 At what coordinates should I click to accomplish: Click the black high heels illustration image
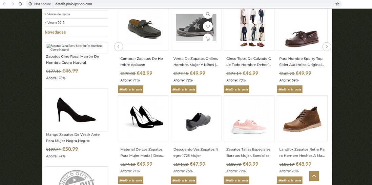pyautogui.click(x=143, y=118)
